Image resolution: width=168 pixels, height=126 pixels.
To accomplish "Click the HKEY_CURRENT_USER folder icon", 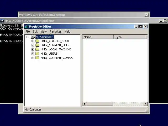I will point(37,45).
